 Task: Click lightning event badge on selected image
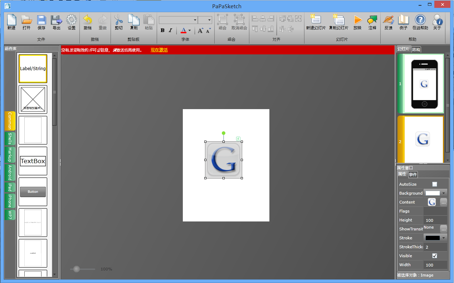(238, 139)
